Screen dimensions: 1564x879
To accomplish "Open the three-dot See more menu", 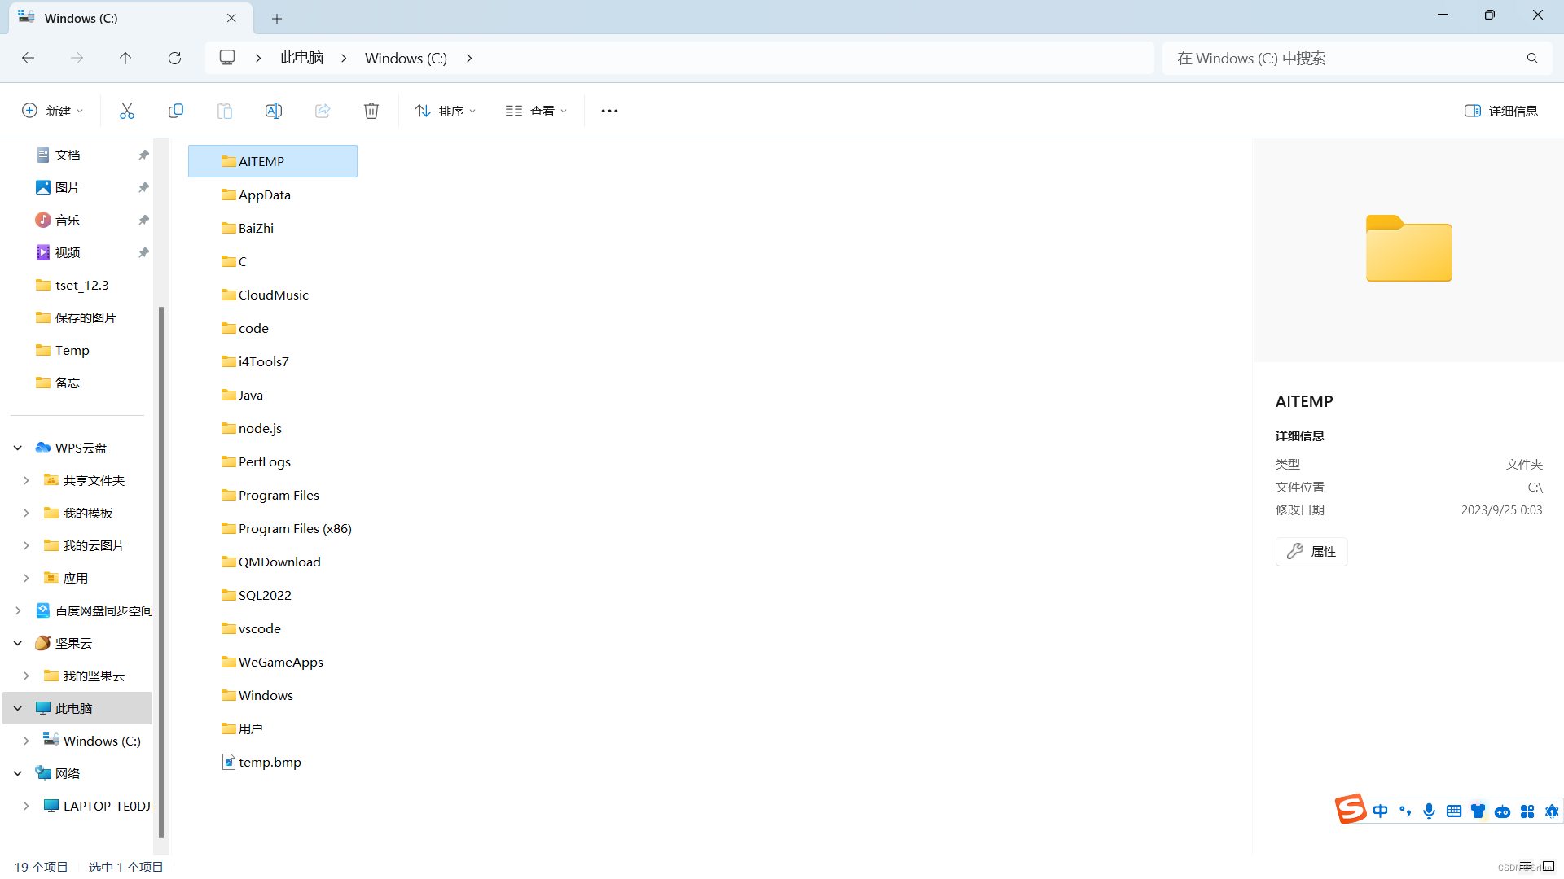I will tap(609, 111).
